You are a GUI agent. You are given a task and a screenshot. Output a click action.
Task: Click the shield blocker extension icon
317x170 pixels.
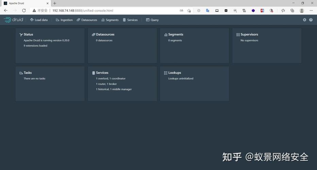point(271,11)
